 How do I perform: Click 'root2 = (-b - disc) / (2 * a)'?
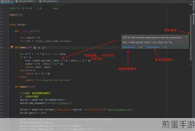tap(44, 64)
